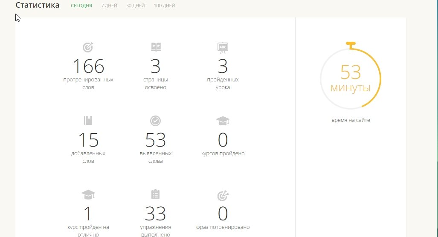Click the "Статистика" page heading

[x=38, y=6]
